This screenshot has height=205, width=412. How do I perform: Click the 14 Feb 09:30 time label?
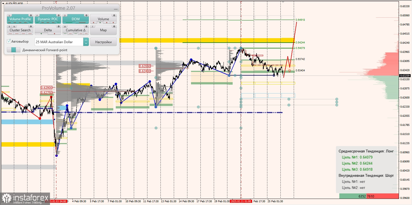pos(187,201)
